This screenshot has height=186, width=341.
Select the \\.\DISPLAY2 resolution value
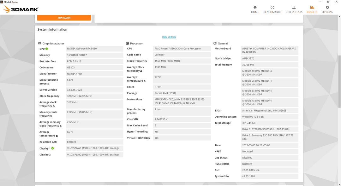[x=94, y=155]
